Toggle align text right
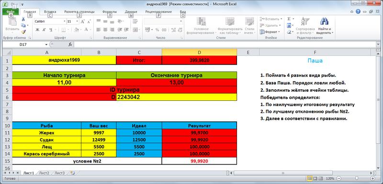This screenshot has width=383, height=184. click(112, 30)
